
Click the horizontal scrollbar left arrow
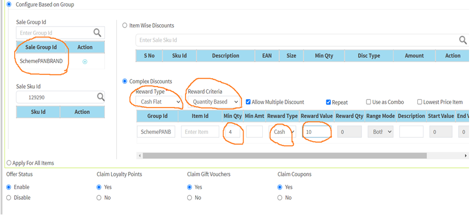click(x=139, y=156)
